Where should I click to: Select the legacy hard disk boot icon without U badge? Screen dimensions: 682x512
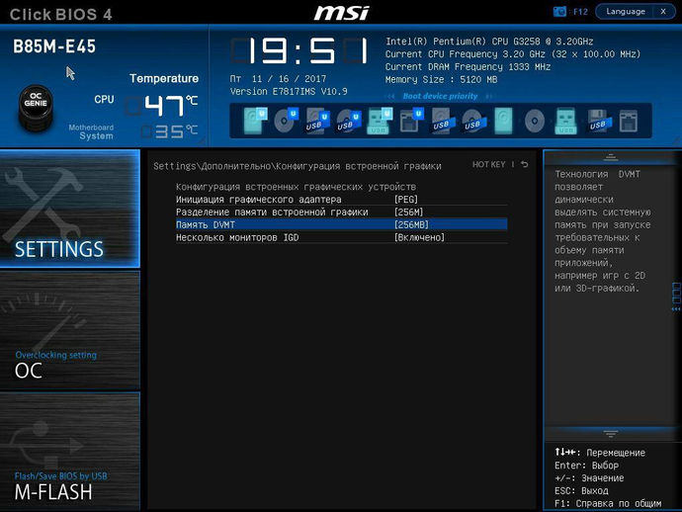(503, 121)
